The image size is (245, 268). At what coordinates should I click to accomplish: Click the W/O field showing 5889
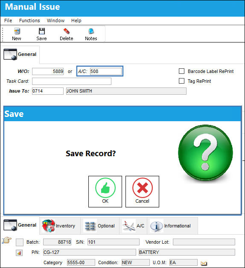tap(48, 71)
